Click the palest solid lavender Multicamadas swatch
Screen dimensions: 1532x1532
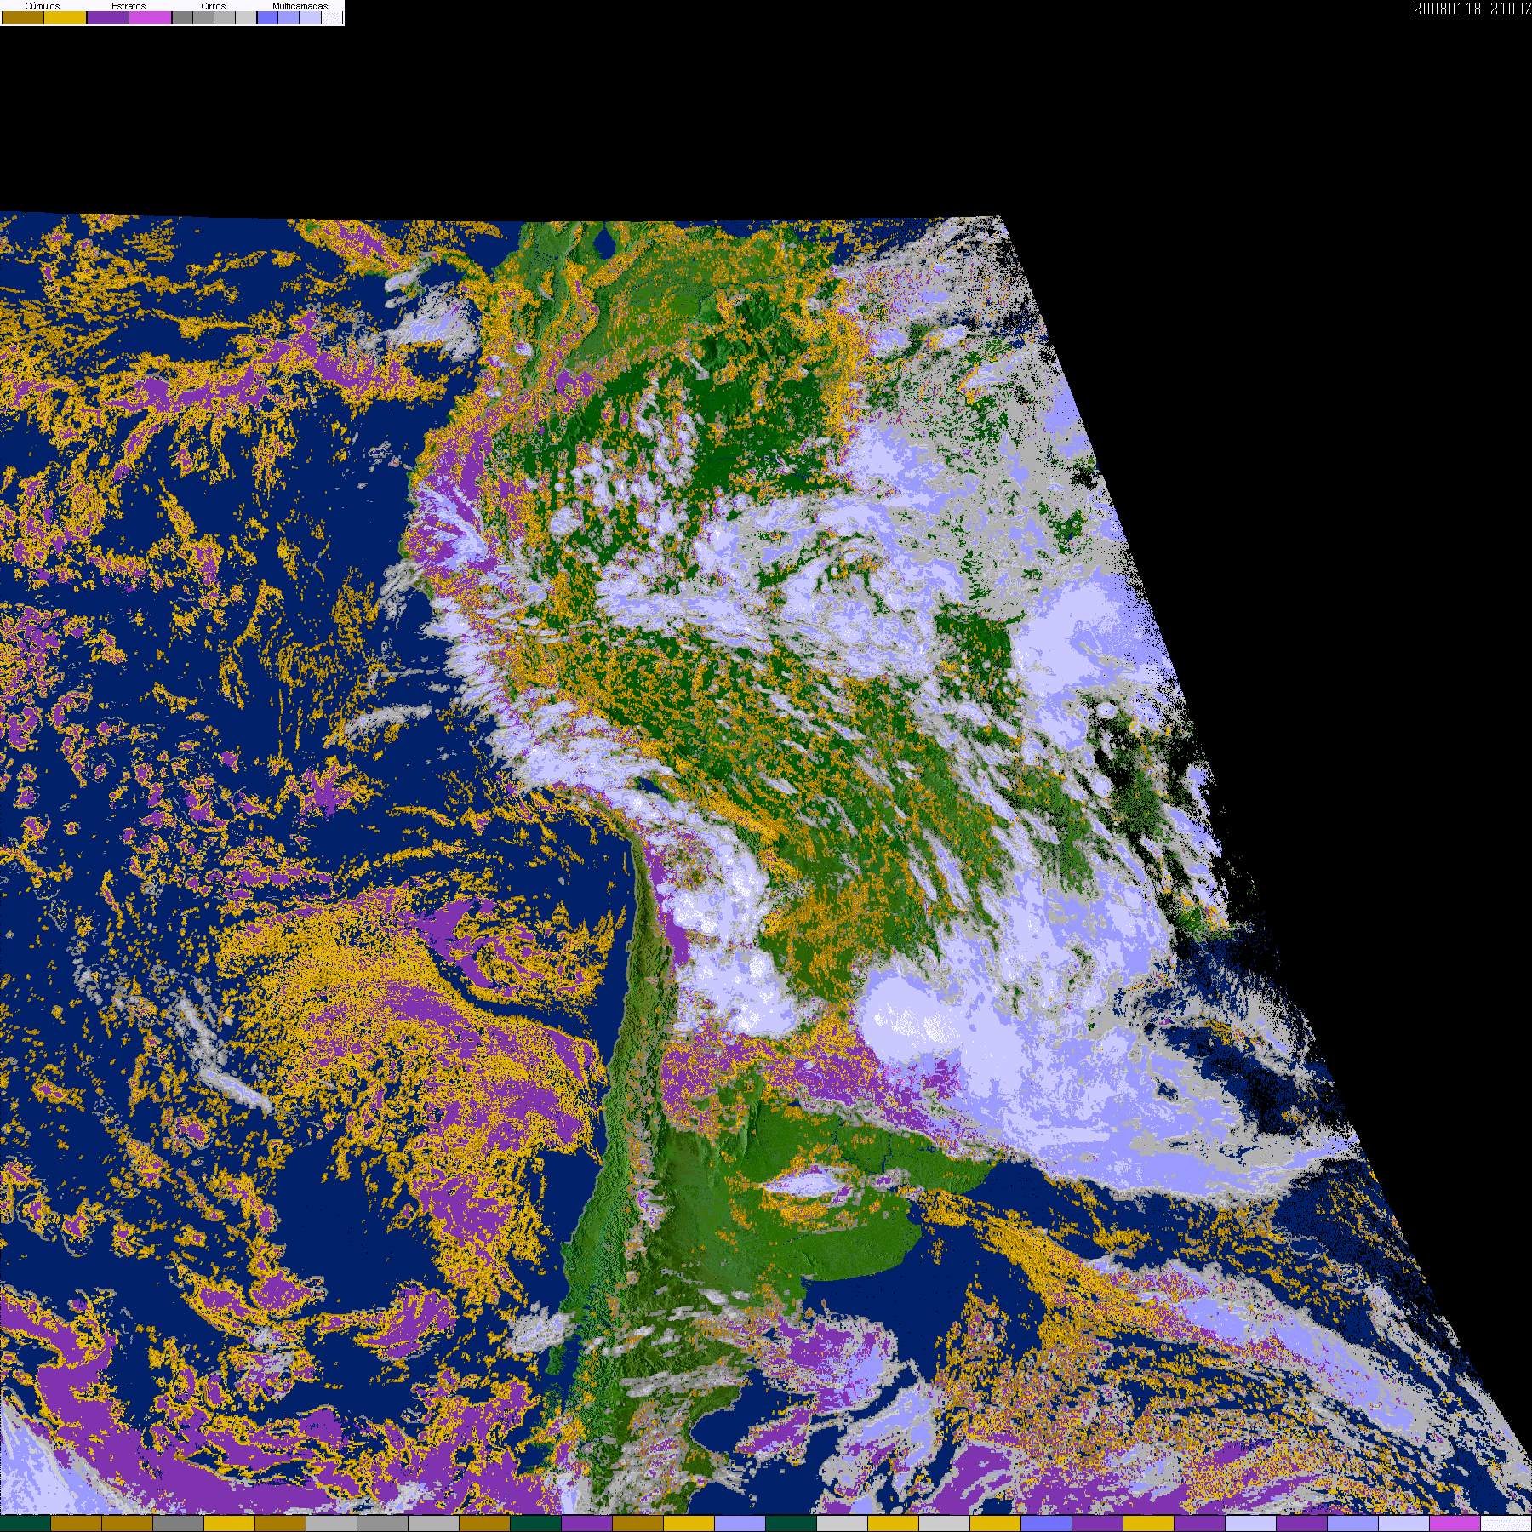pyautogui.click(x=311, y=17)
